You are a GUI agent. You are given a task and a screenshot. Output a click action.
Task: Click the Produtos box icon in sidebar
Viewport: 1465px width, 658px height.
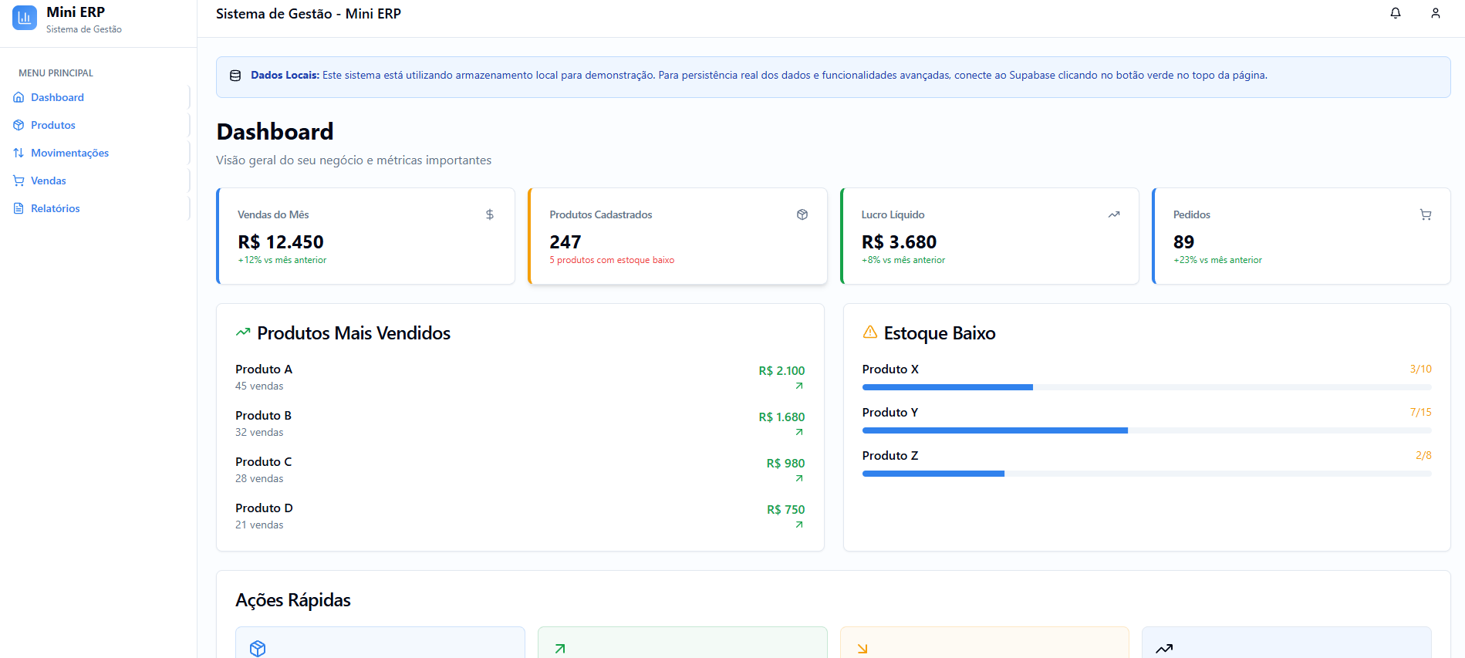(x=19, y=125)
